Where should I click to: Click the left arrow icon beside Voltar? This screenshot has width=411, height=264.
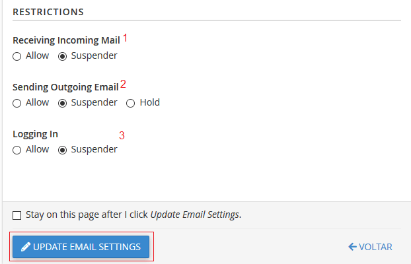coord(352,247)
